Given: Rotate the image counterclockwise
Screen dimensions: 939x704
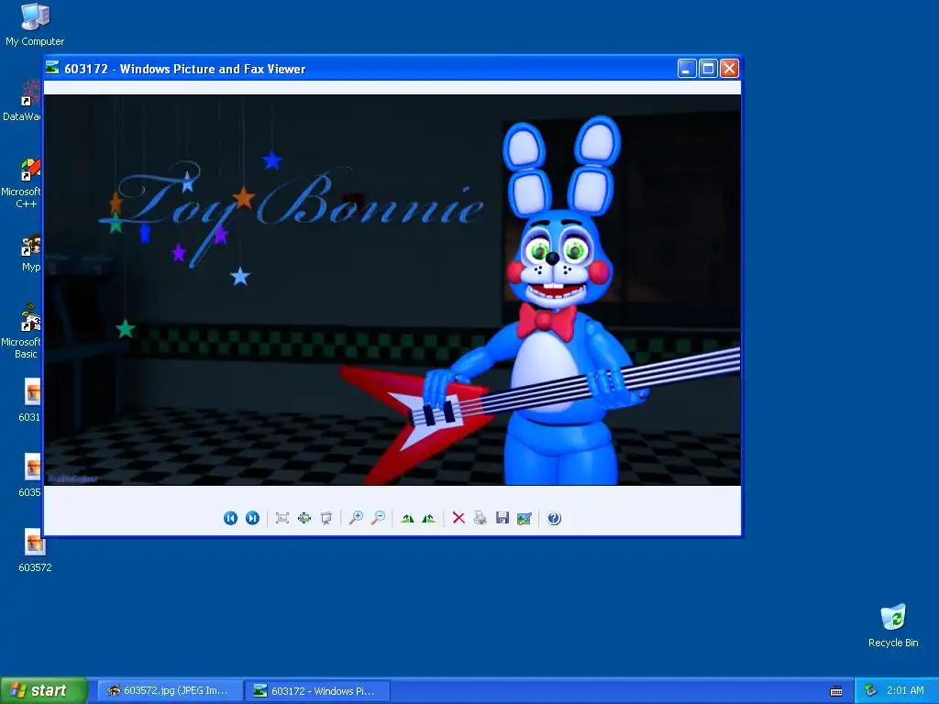Looking at the screenshot, I should (429, 519).
